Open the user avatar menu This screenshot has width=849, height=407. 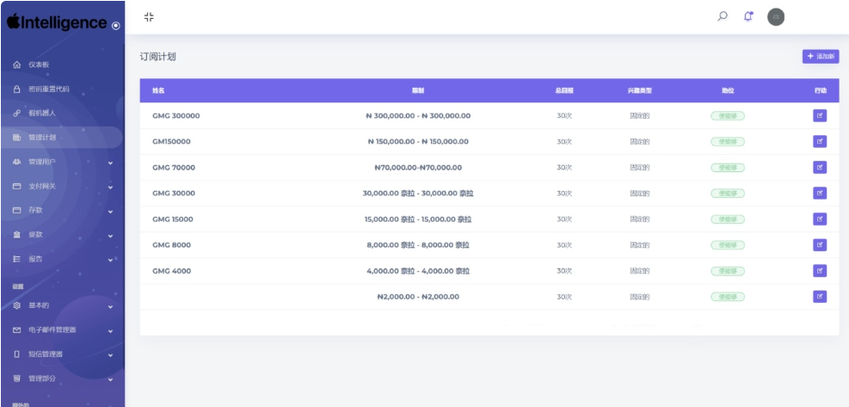pos(775,16)
